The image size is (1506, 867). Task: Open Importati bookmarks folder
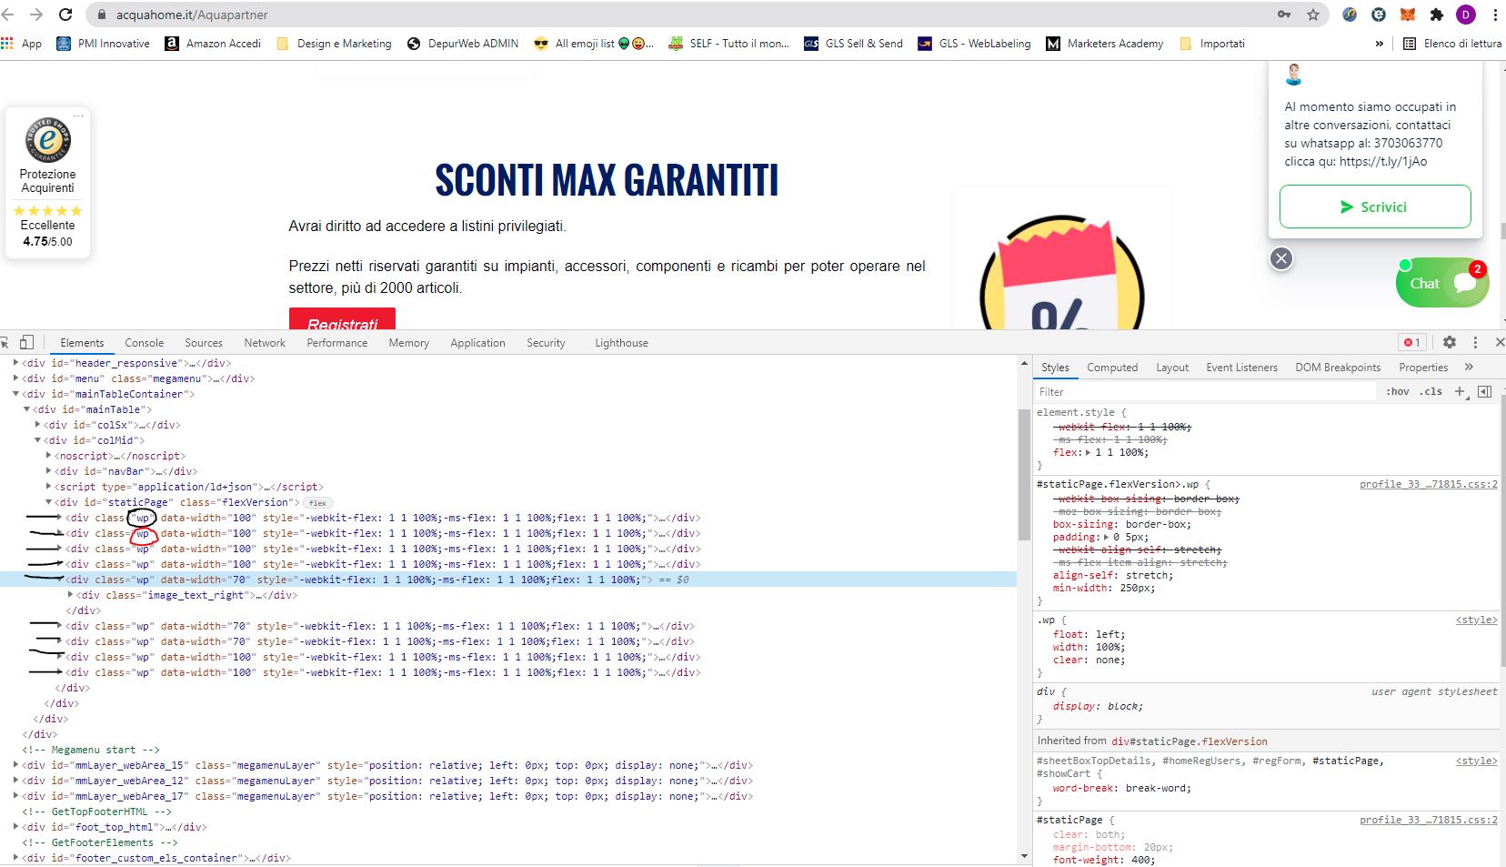pos(1212,43)
